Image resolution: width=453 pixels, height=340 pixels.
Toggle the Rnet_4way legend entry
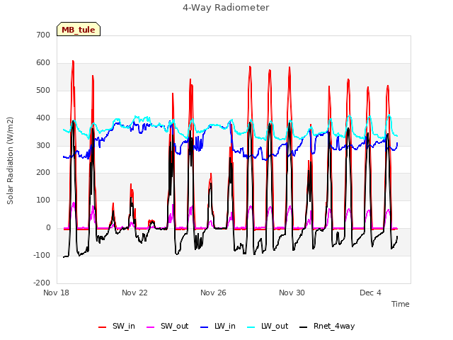tap(327, 326)
